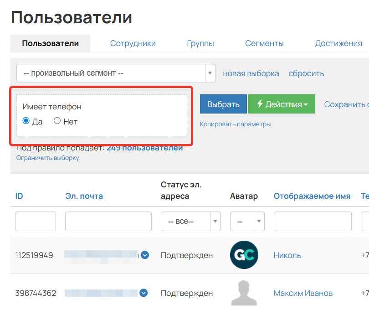Expand Николь's email using the blue chevron icon
Image resolution: width=369 pixels, height=310 pixels.
pyautogui.click(x=145, y=255)
